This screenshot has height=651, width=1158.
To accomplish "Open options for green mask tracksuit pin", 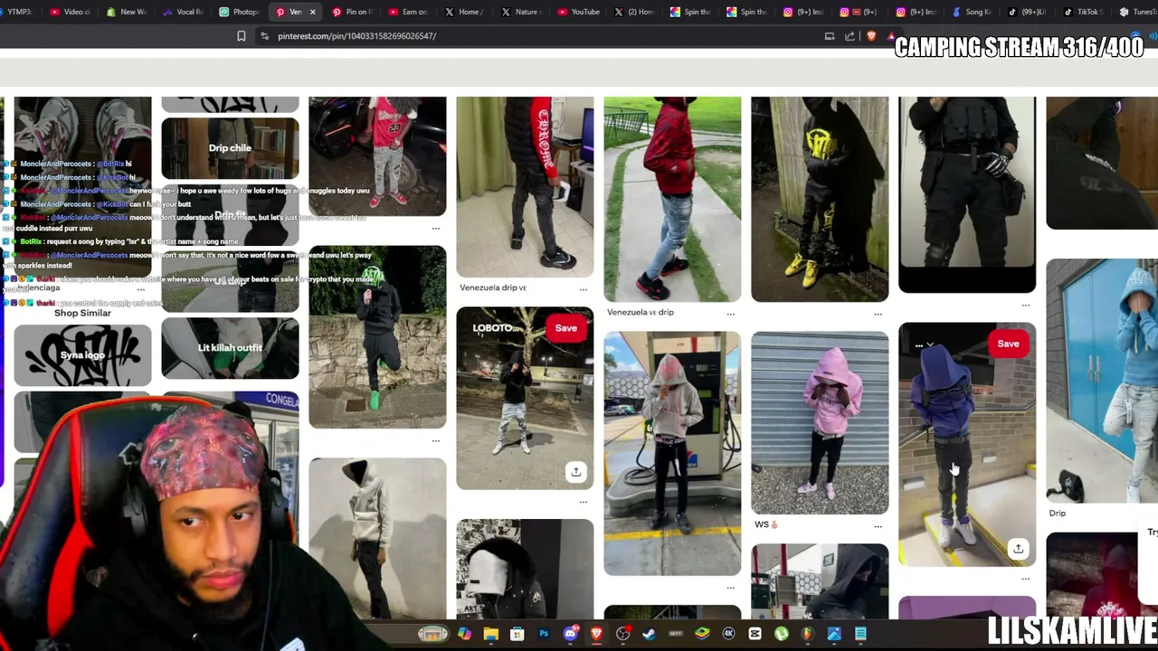I will [x=435, y=441].
